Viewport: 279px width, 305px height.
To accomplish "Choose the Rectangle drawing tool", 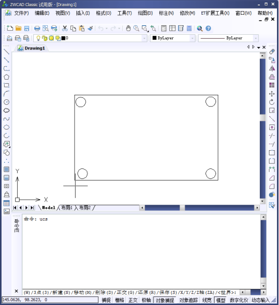I will [x=7, y=85].
